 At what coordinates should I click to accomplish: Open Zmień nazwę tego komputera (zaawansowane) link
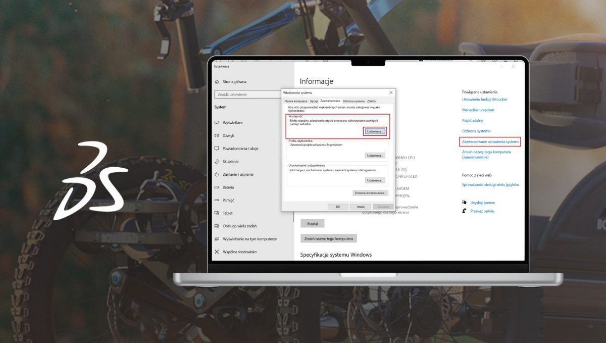[x=486, y=155]
